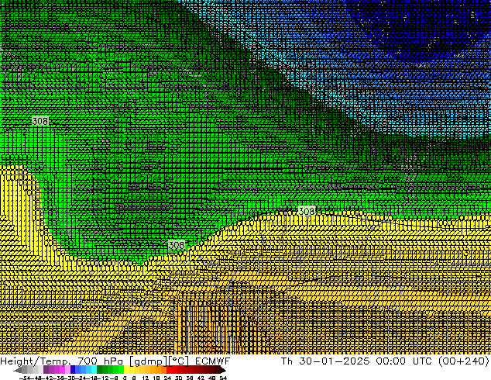Click the ECMWF model label
The height and width of the screenshot is (380, 491).
pyautogui.click(x=213, y=361)
